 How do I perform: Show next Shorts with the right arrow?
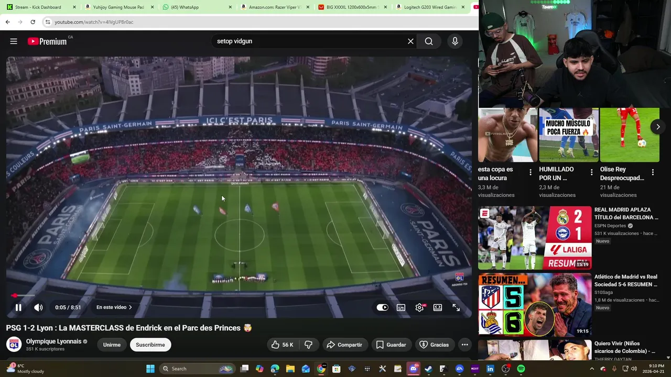click(x=658, y=127)
